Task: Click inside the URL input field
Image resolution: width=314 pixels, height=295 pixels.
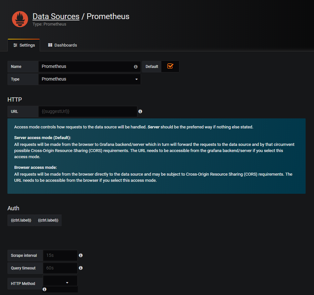Action: [x=88, y=111]
